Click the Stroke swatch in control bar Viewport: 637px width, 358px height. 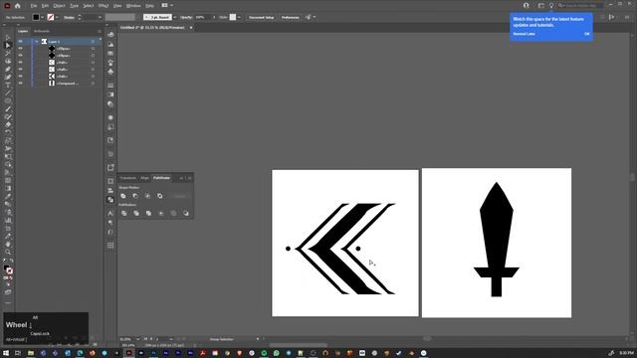[51, 18]
